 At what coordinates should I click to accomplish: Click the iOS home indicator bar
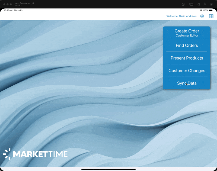click(108, 169)
